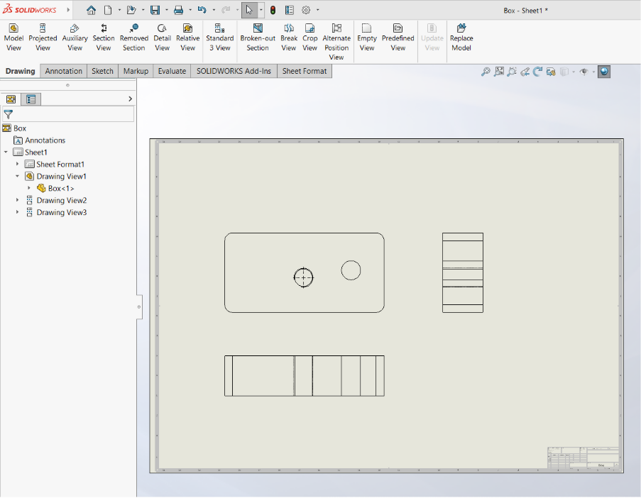The image size is (641, 498).
Task: Open a file with Open icon
Action: coord(131,10)
